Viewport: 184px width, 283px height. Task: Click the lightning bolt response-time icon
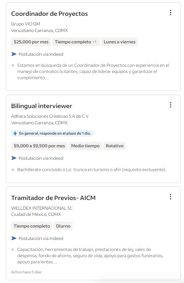pyautogui.click(x=15, y=133)
